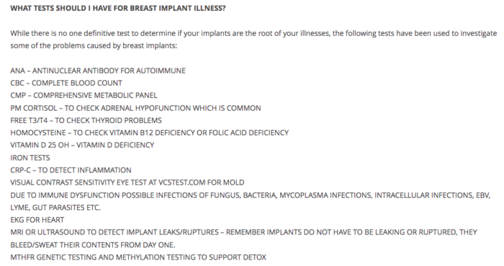Click the MRI or ultrasound implant leaks line

(x=243, y=232)
